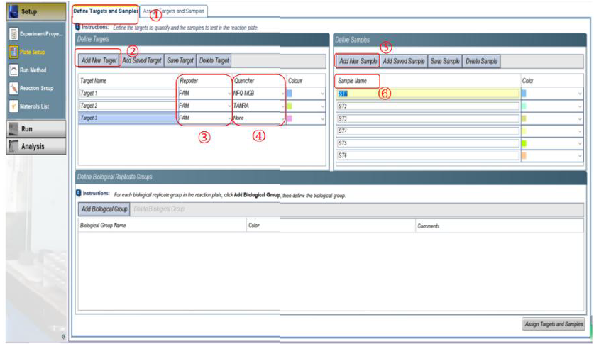594x344 pixels.
Task: Click the Add New Sample button
Action: click(x=358, y=62)
